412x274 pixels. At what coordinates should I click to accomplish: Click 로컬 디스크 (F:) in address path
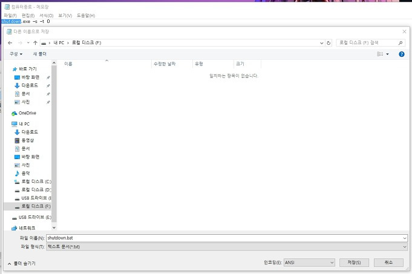(87, 43)
